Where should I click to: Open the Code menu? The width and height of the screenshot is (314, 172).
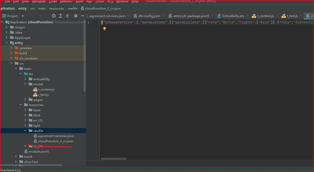coord(53,1)
